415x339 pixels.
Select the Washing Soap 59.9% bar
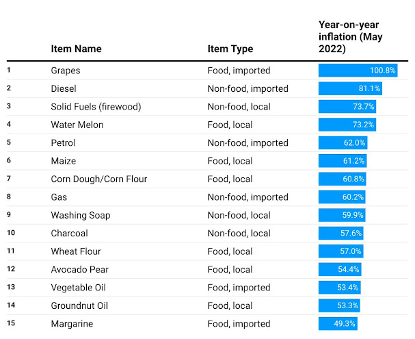[342, 215]
